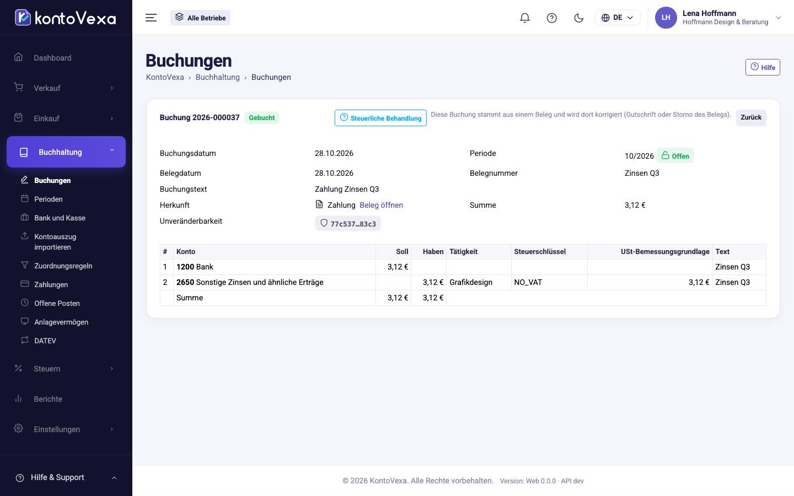Click the Einstellungen gear icon
Viewport: 794px width, 496px height.
tap(19, 429)
